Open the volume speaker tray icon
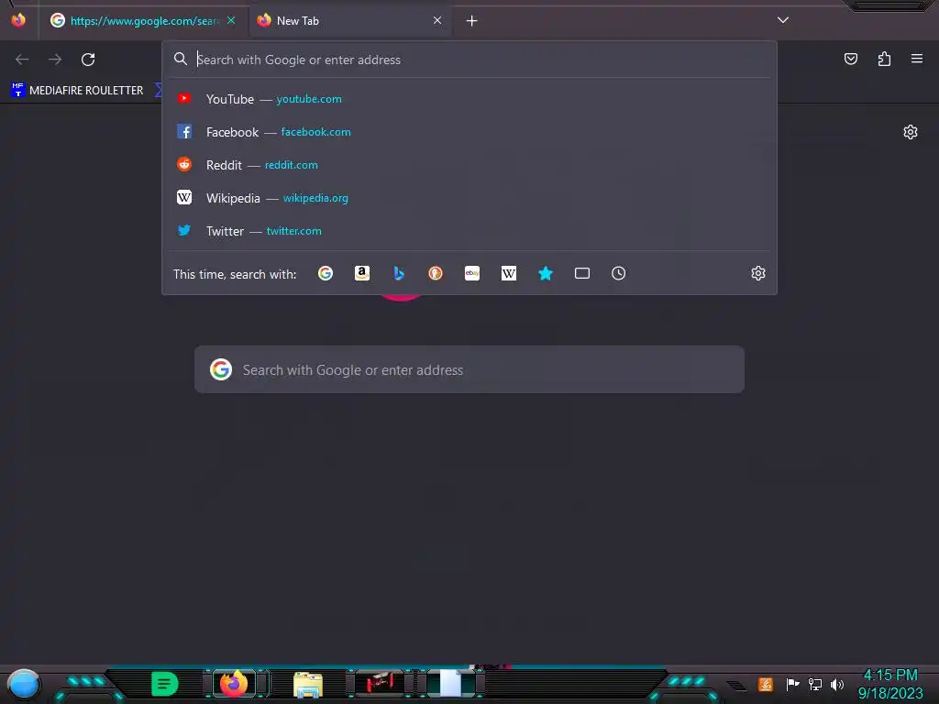The width and height of the screenshot is (939, 704). tap(837, 685)
